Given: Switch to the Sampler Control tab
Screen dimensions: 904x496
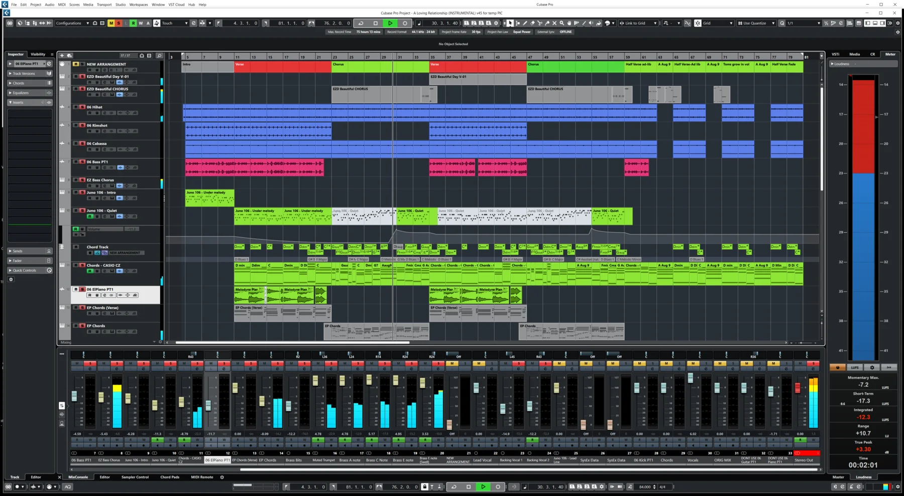Looking at the screenshot, I should click(135, 477).
